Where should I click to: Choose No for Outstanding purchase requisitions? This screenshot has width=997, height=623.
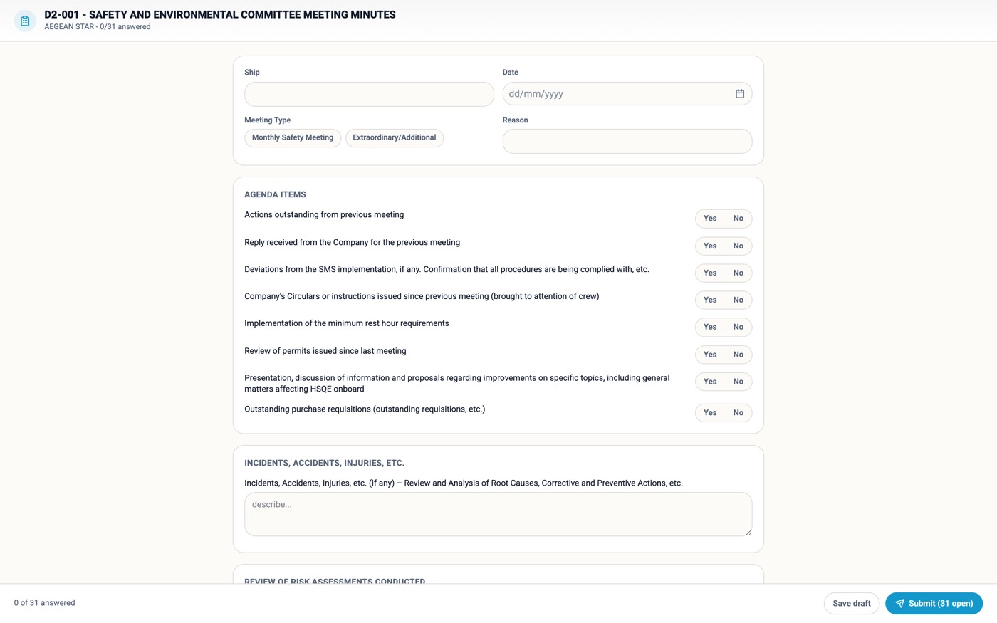click(738, 412)
